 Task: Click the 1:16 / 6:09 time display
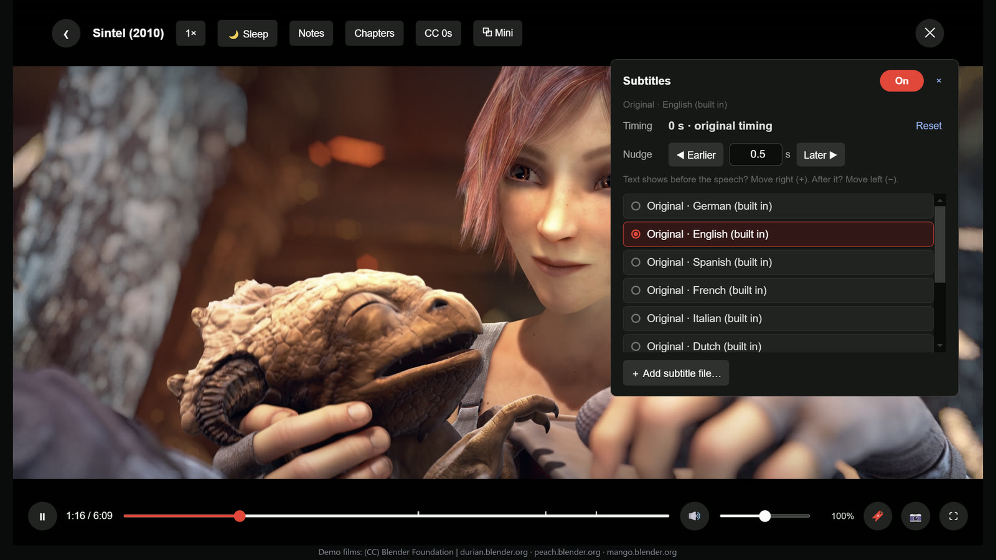coord(90,516)
